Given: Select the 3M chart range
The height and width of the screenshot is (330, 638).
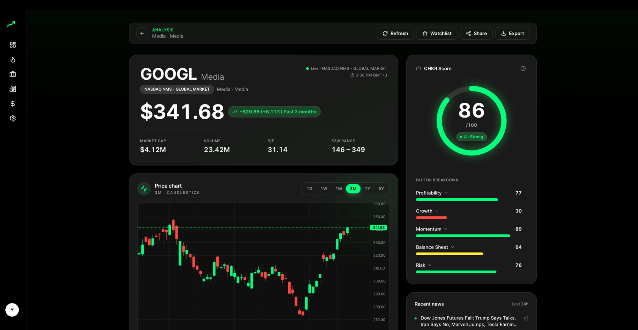Looking at the screenshot, I should (353, 189).
